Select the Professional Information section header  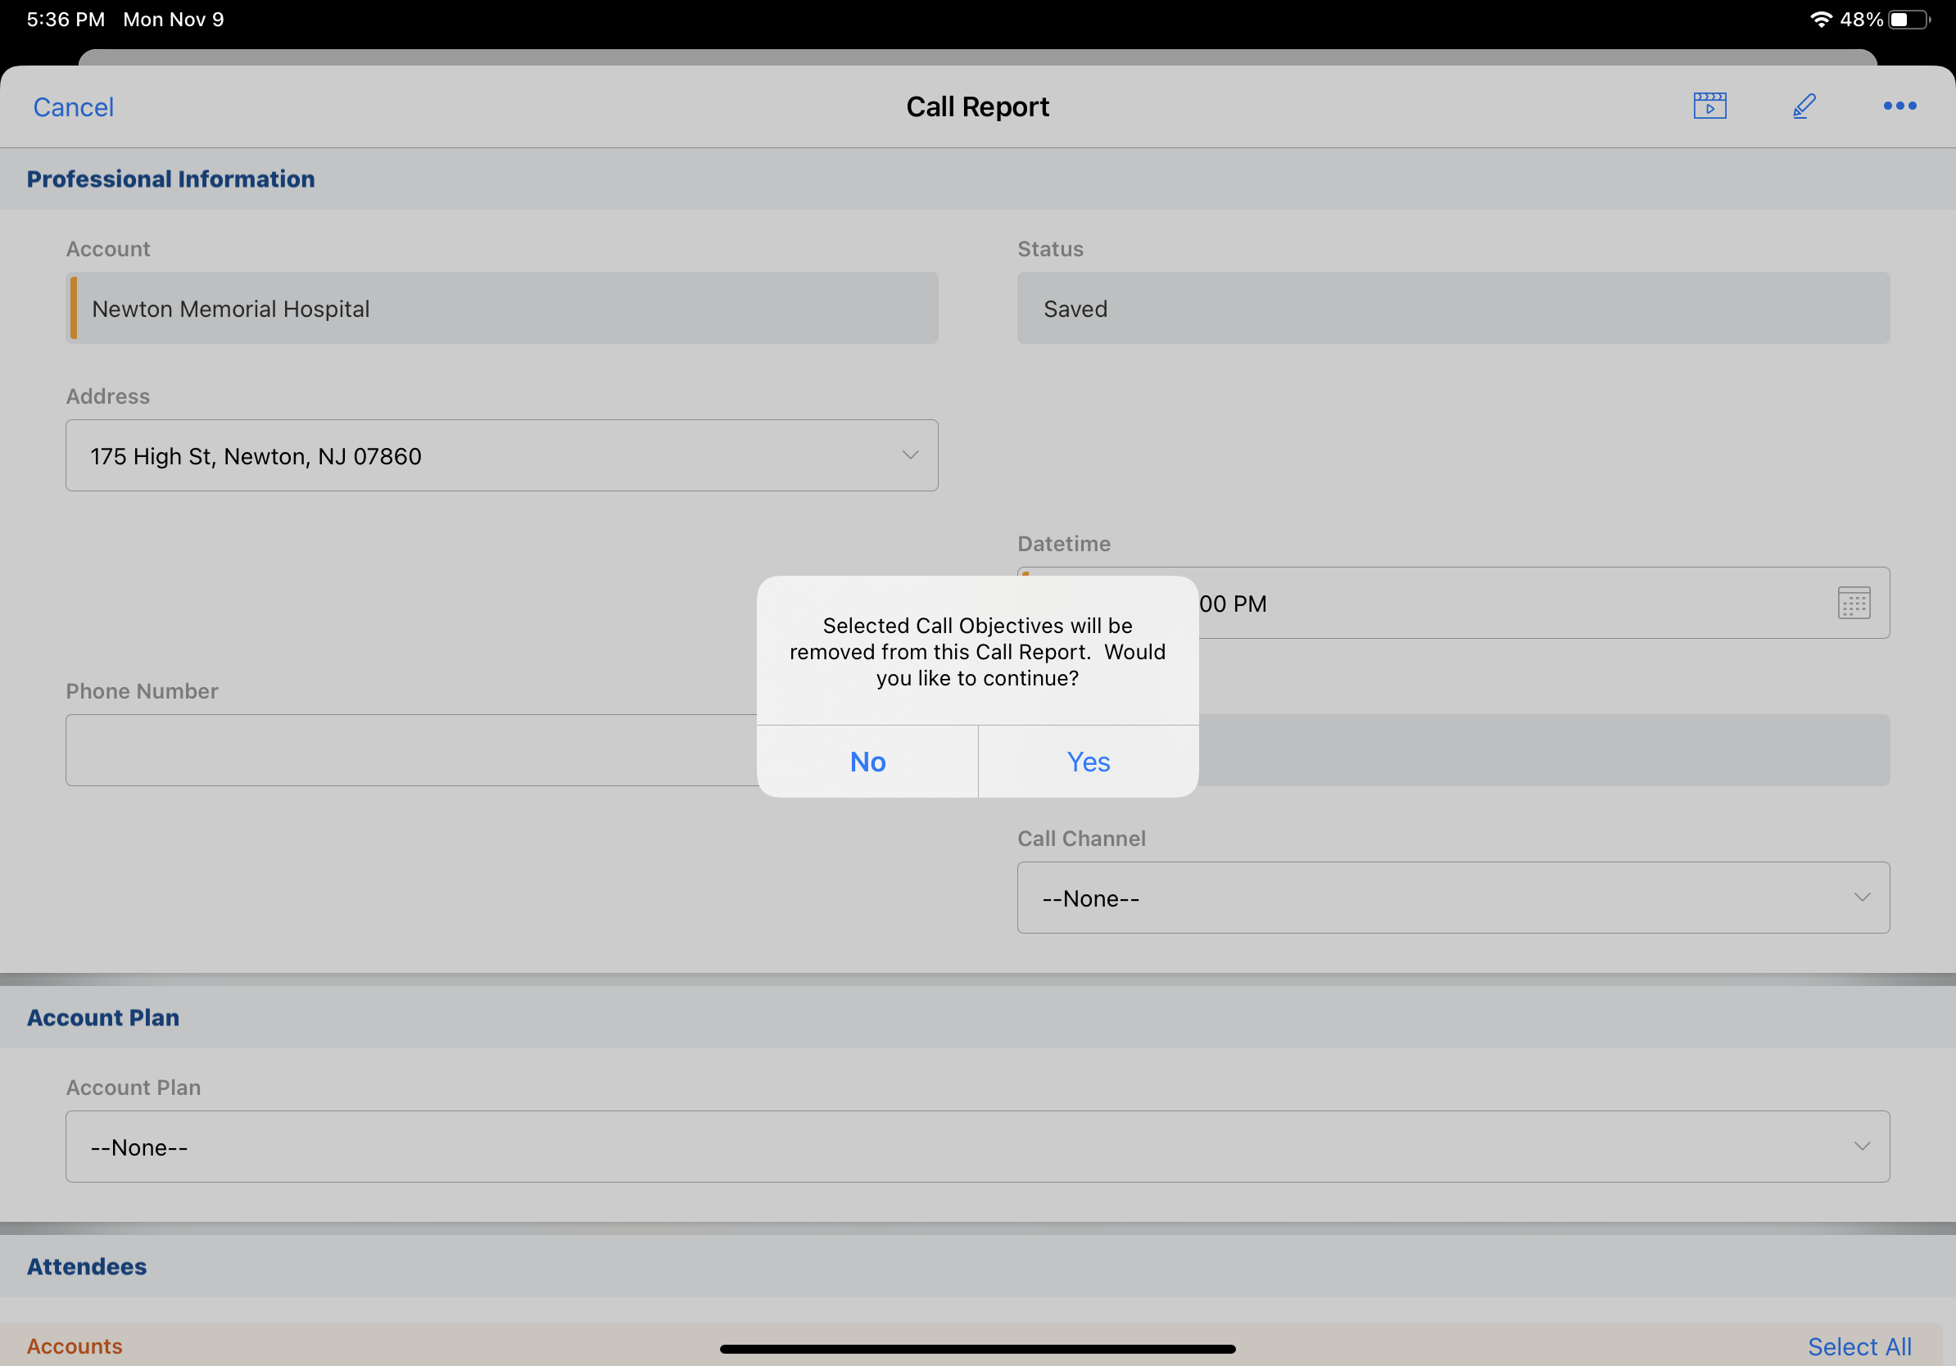point(170,179)
